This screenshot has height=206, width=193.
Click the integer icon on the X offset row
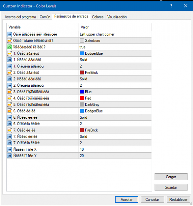10,149
